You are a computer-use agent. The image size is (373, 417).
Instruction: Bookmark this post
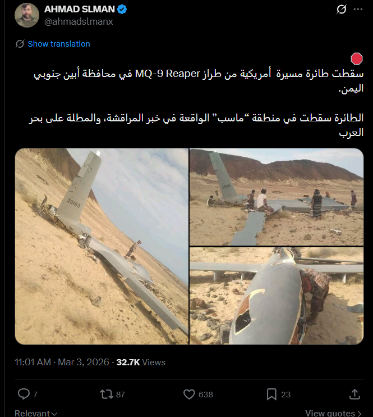[271, 394]
